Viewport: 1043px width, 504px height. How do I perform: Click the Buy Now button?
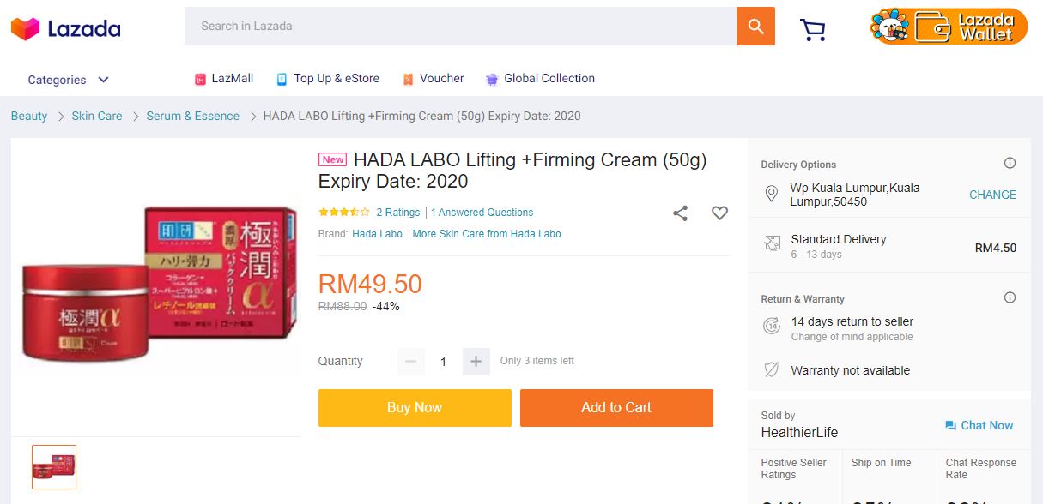click(x=415, y=408)
